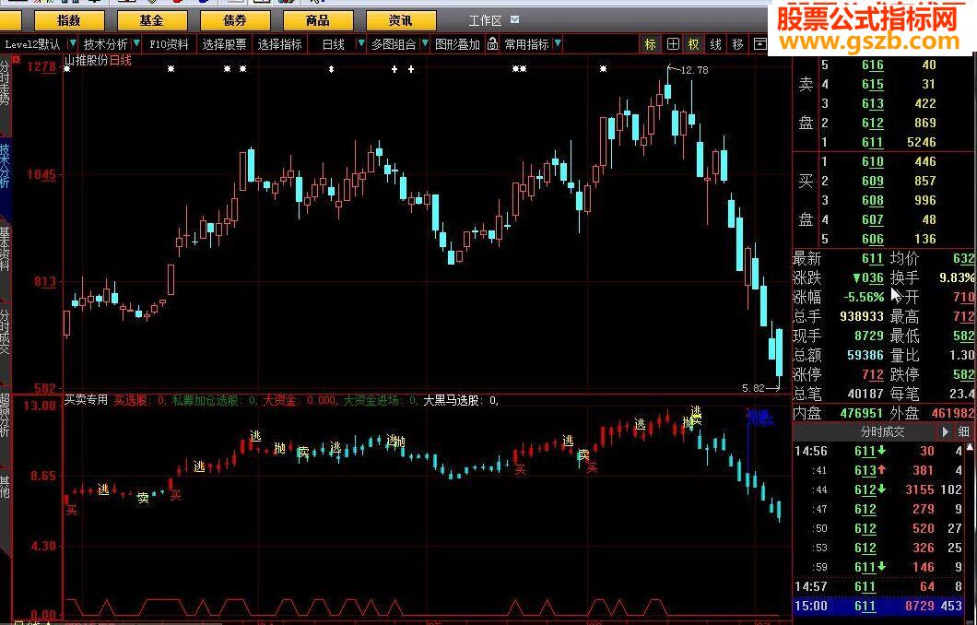Expand the 技术分析 dropdown arrow
Viewport: 977px width, 625px height.
135,44
